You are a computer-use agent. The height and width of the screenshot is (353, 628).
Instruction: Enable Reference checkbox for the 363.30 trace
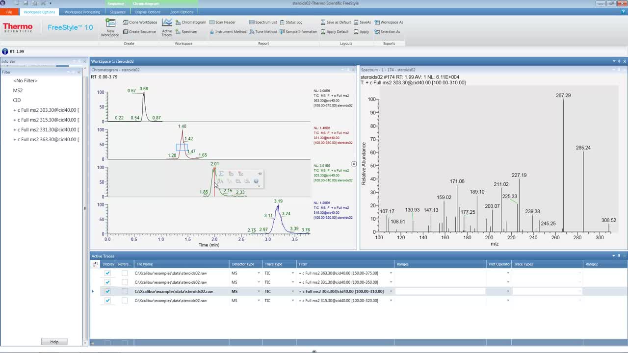[125, 273]
